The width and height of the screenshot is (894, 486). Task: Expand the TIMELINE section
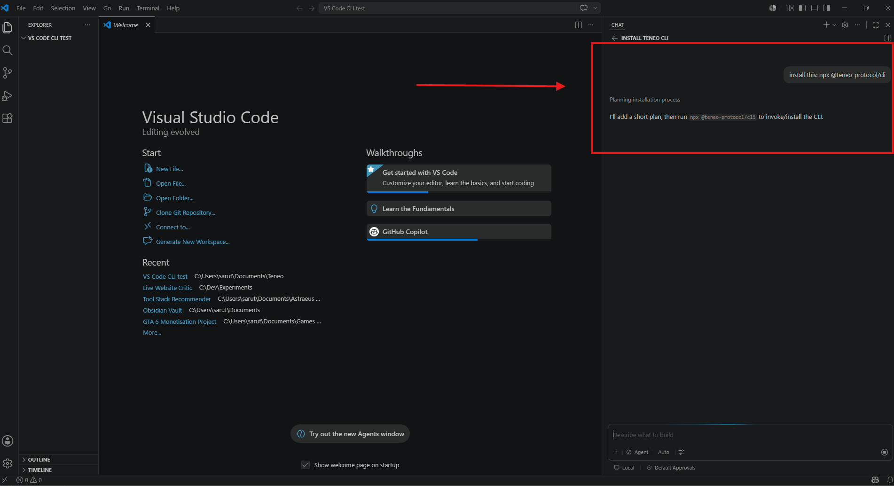[x=39, y=470]
